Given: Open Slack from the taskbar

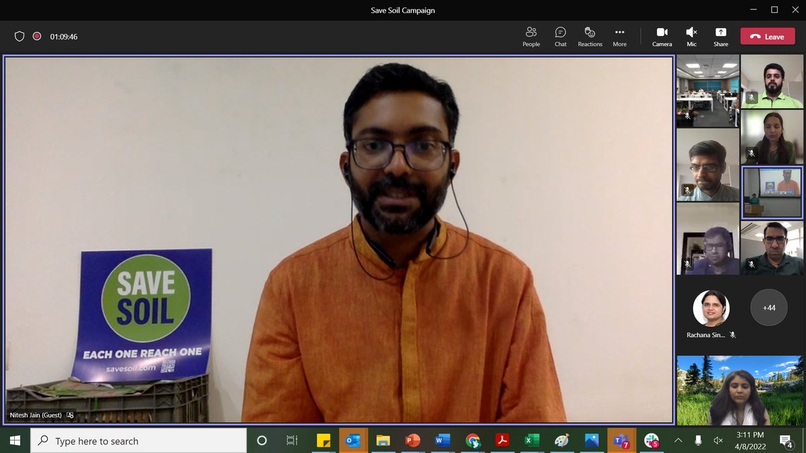Looking at the screenshot, I should (x=651, y=440).
